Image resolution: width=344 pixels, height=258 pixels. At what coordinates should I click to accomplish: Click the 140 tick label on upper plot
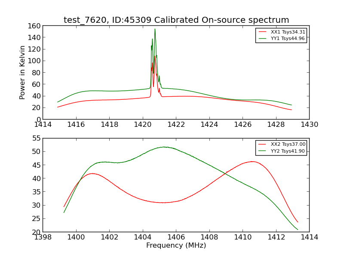point(34,37)
